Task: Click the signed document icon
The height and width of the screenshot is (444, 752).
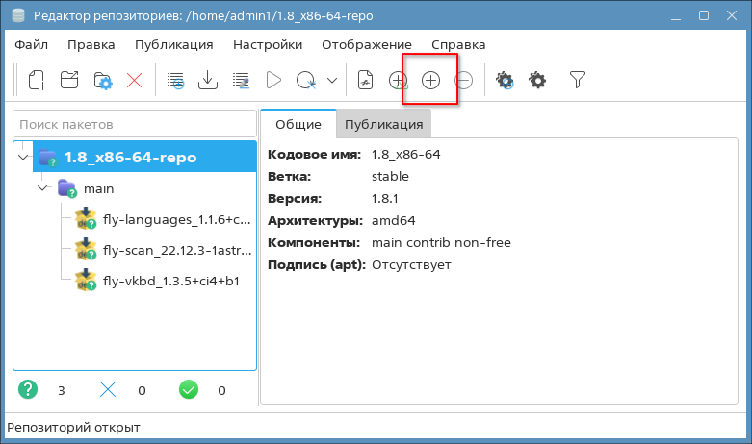Action: (365, 81)
